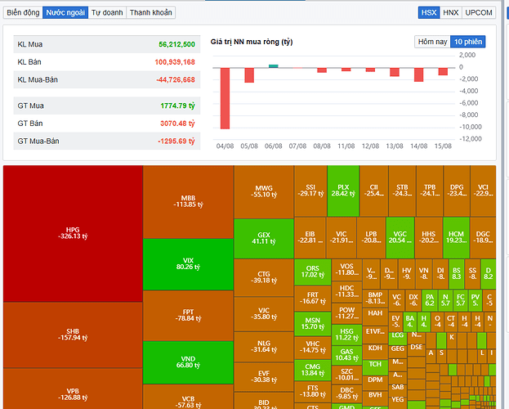Select the Nước ngoài tab
The width and height of the screenshot is (509, 409).
65,13
